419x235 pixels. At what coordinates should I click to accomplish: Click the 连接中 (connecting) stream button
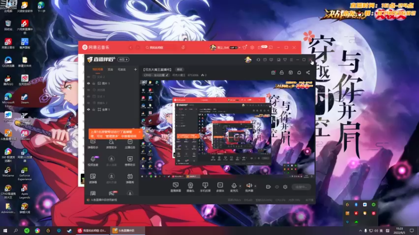point(301,187)
